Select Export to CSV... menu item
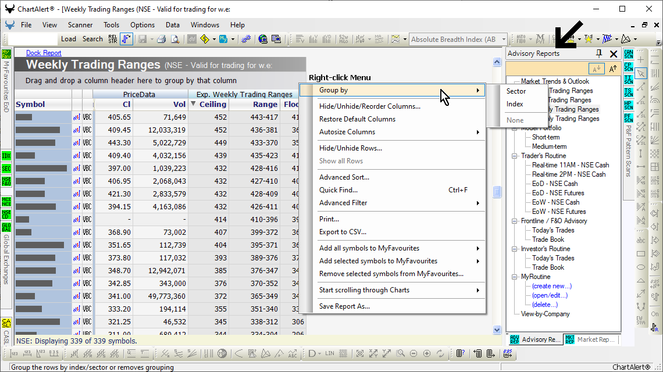This screenshot has height=372, width=663. point(343,232)
